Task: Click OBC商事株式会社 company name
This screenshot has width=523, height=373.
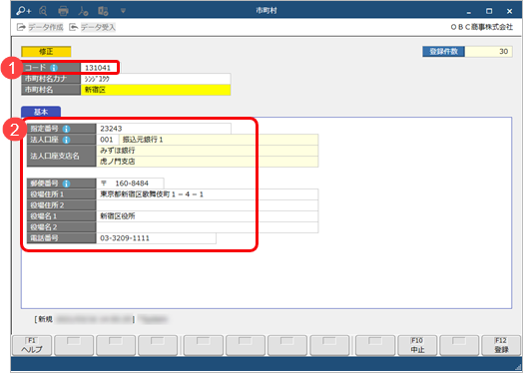Action: pyautogui.click(x=482, y=27)
